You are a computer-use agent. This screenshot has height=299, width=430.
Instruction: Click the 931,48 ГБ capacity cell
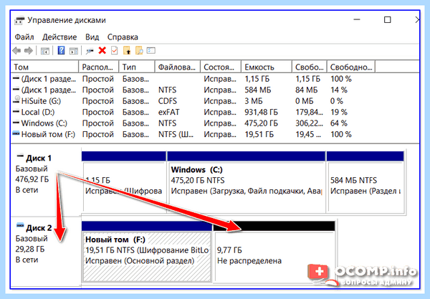262,112
